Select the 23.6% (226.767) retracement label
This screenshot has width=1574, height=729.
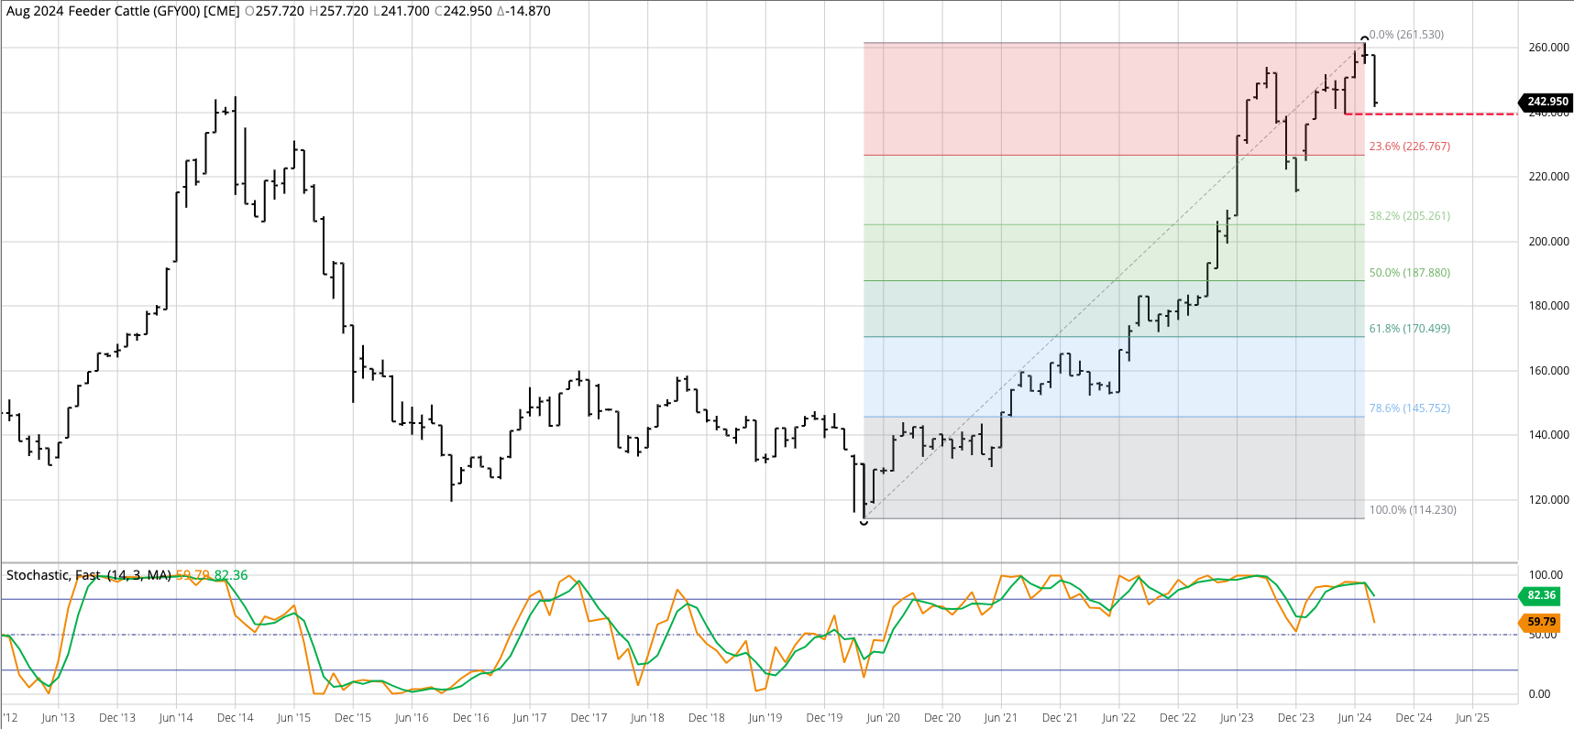[x=1409, y=147]
